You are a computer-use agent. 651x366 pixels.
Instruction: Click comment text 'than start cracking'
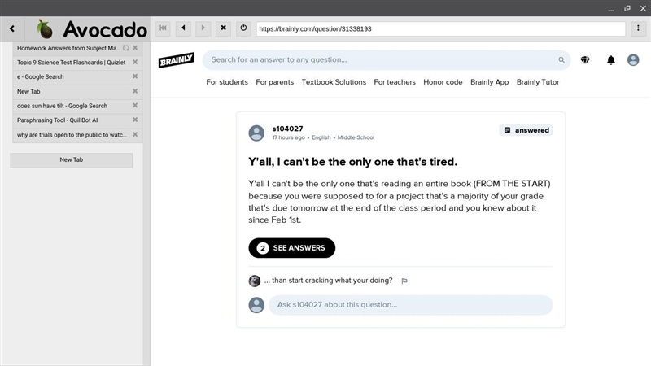pyautogui.click(x=329, y=281)
